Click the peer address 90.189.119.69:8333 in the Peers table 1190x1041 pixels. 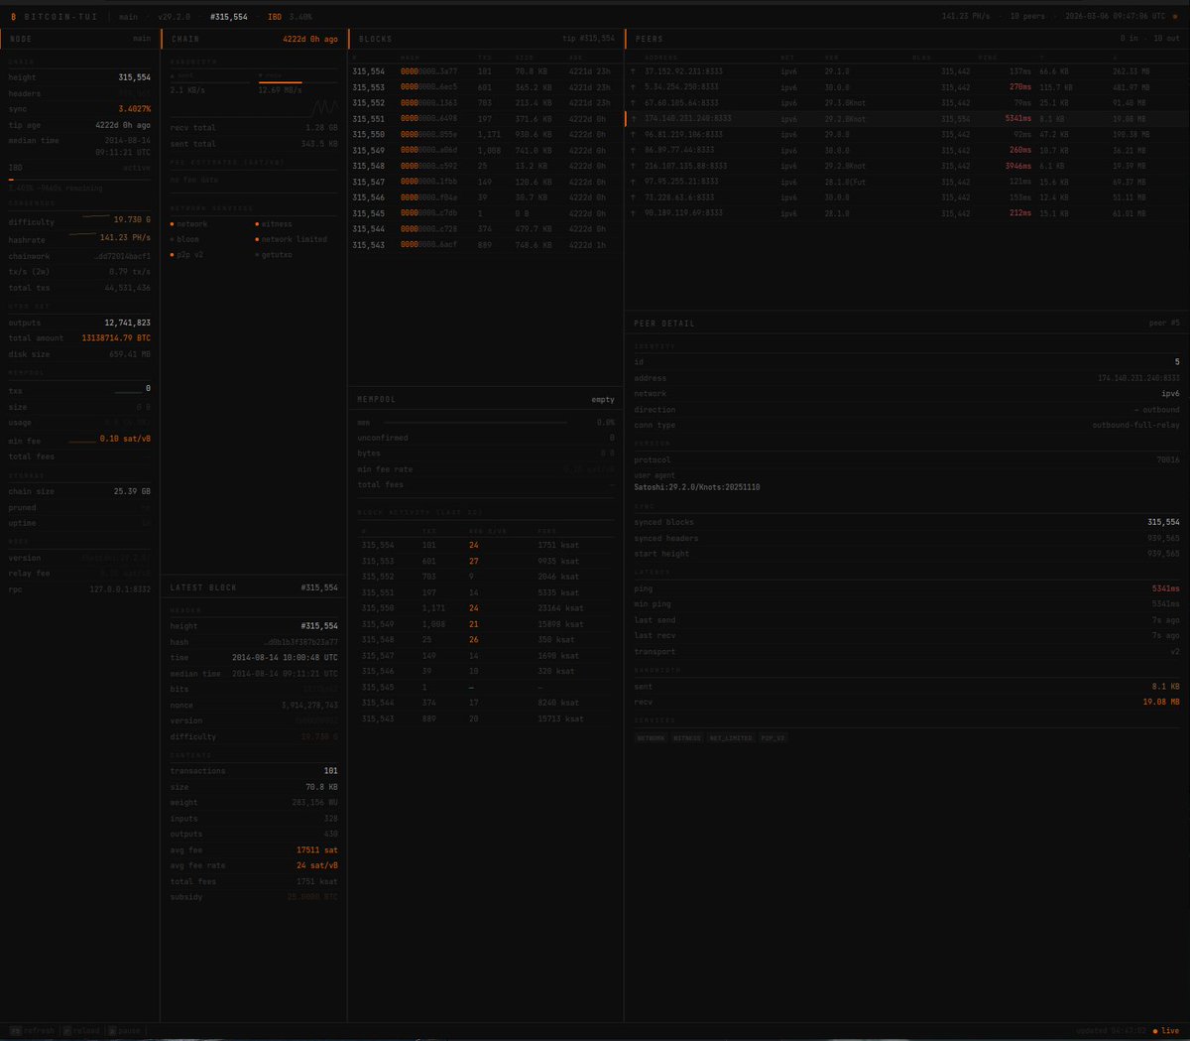coord(684,213)
